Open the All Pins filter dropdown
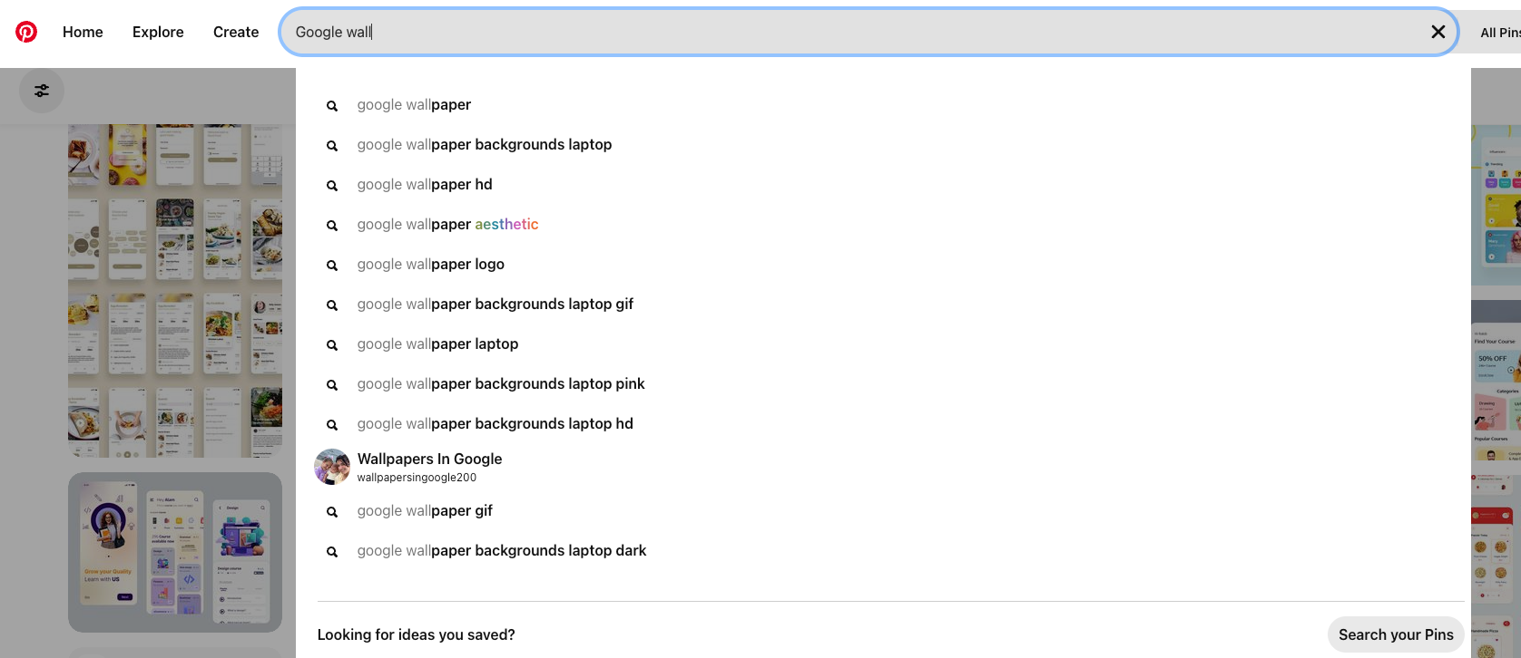 pos(1499,33)
